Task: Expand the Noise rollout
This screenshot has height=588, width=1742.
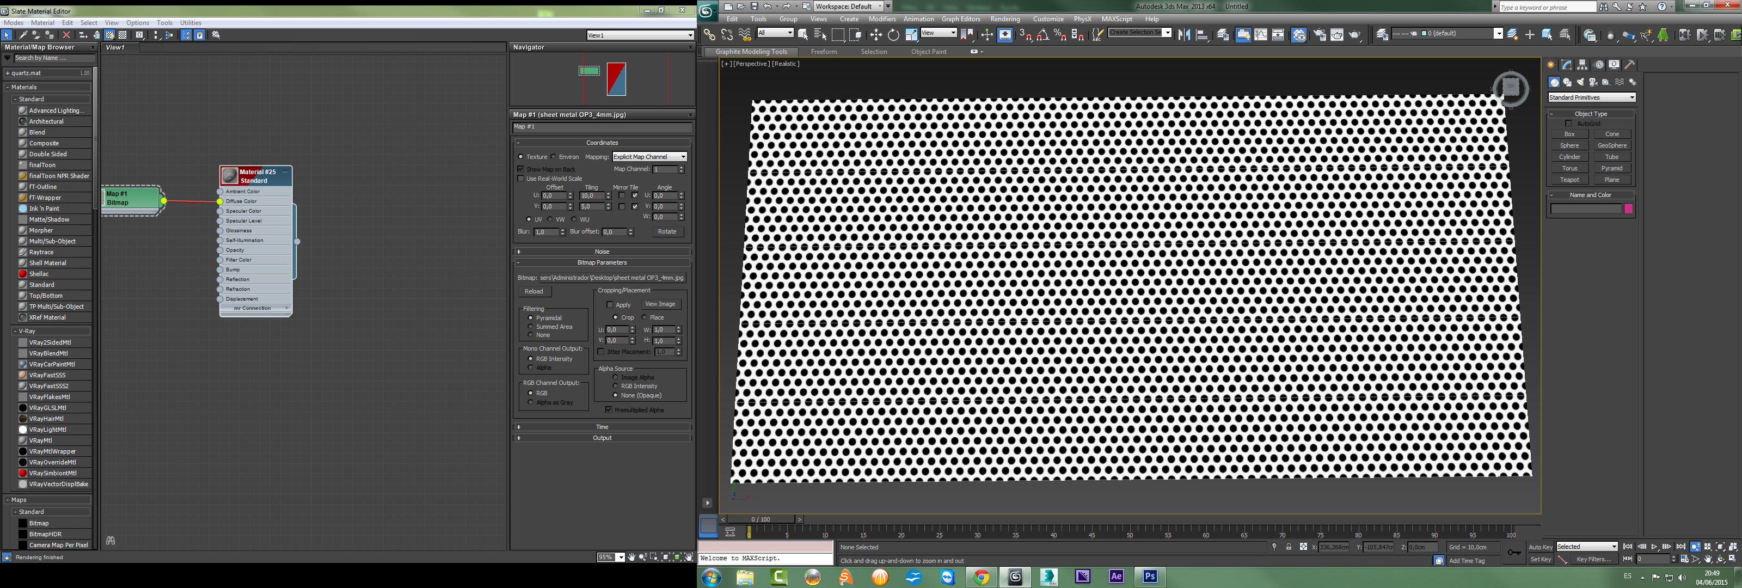Action: pyautogui.click(x=602, y=252)
